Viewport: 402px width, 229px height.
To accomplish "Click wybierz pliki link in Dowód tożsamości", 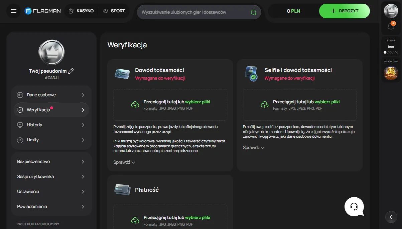I will pos(198,102).
